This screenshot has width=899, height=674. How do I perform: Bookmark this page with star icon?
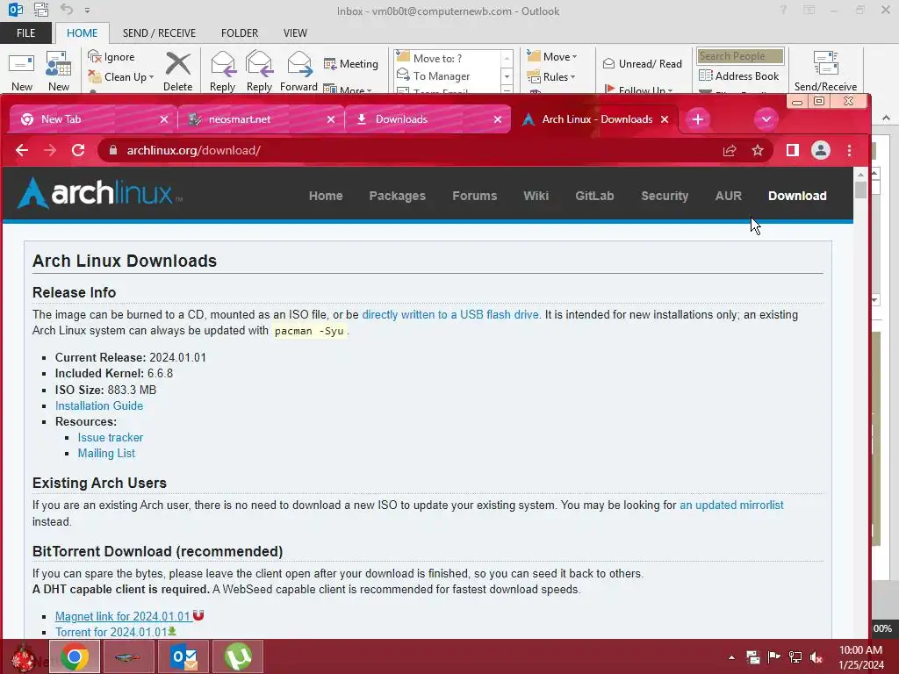(758, 150)
